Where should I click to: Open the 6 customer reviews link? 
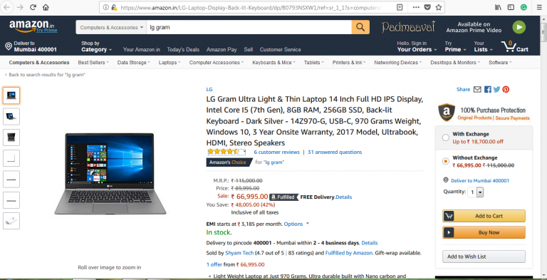click(276, 152)
